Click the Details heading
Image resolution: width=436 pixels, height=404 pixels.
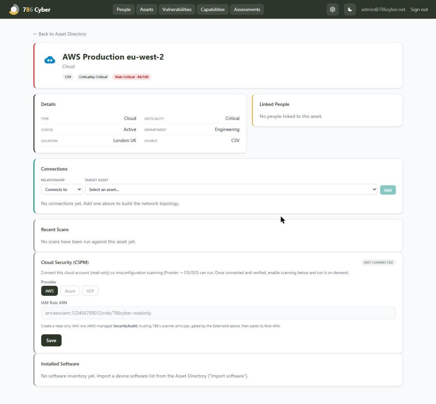48,104
